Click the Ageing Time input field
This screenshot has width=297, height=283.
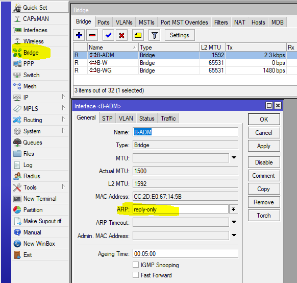click(x=185, y=253)
